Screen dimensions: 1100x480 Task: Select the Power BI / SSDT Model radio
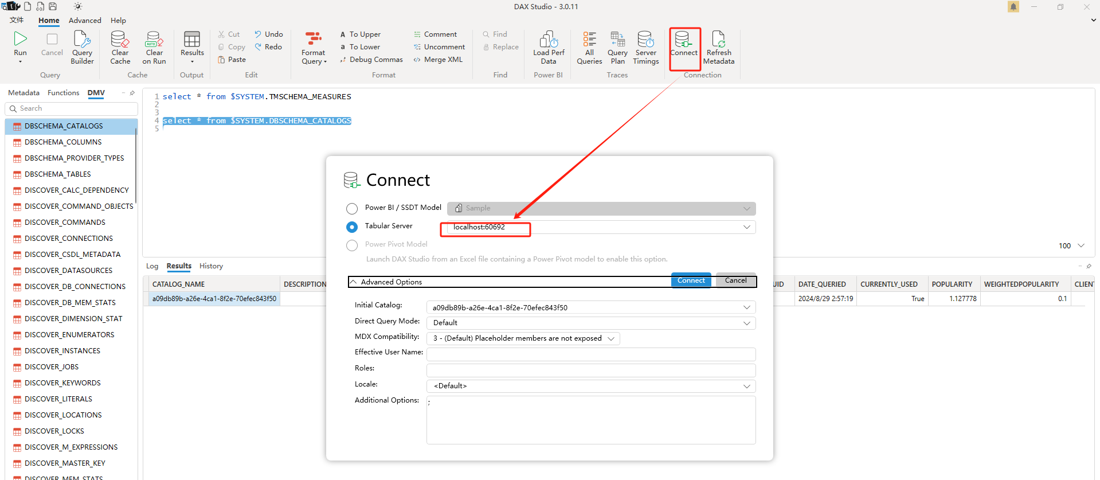352,208
